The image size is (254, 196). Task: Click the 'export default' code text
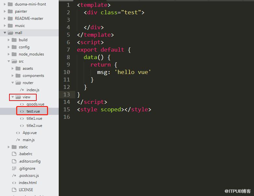pos(101,50)
